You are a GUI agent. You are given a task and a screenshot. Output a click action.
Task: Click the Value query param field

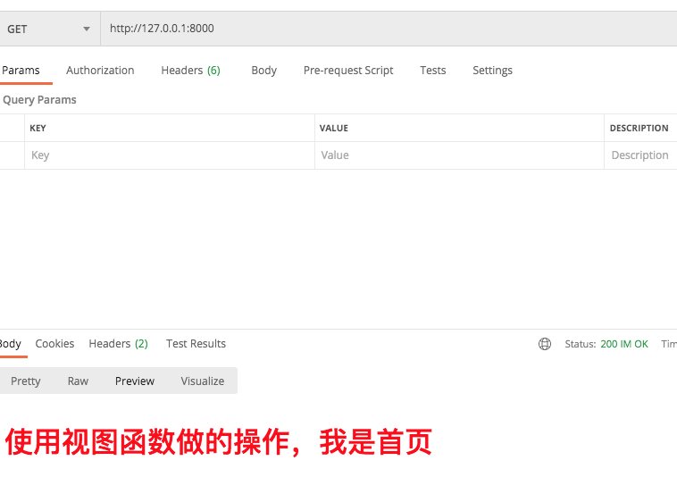pyautogui.click(x=459, y=155)
